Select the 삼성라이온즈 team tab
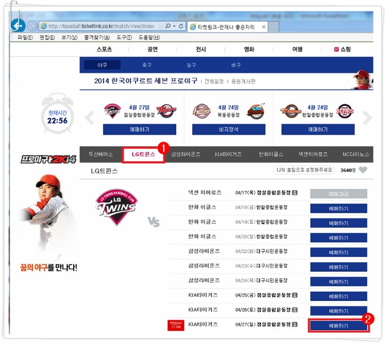Screen dimensions: 385x344 click(186, 154)
